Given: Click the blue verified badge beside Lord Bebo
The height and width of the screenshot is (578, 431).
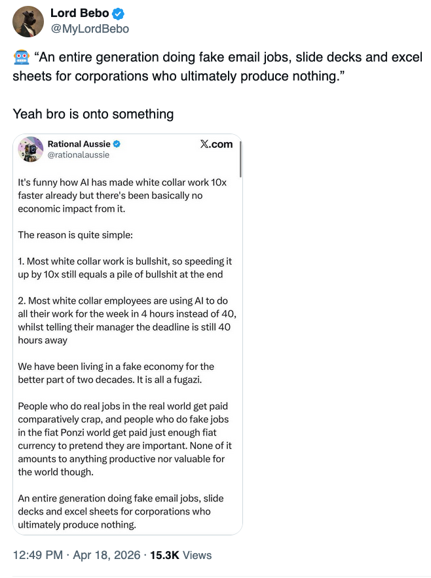Looking at the screenshot, I should [x=119, y=14].
